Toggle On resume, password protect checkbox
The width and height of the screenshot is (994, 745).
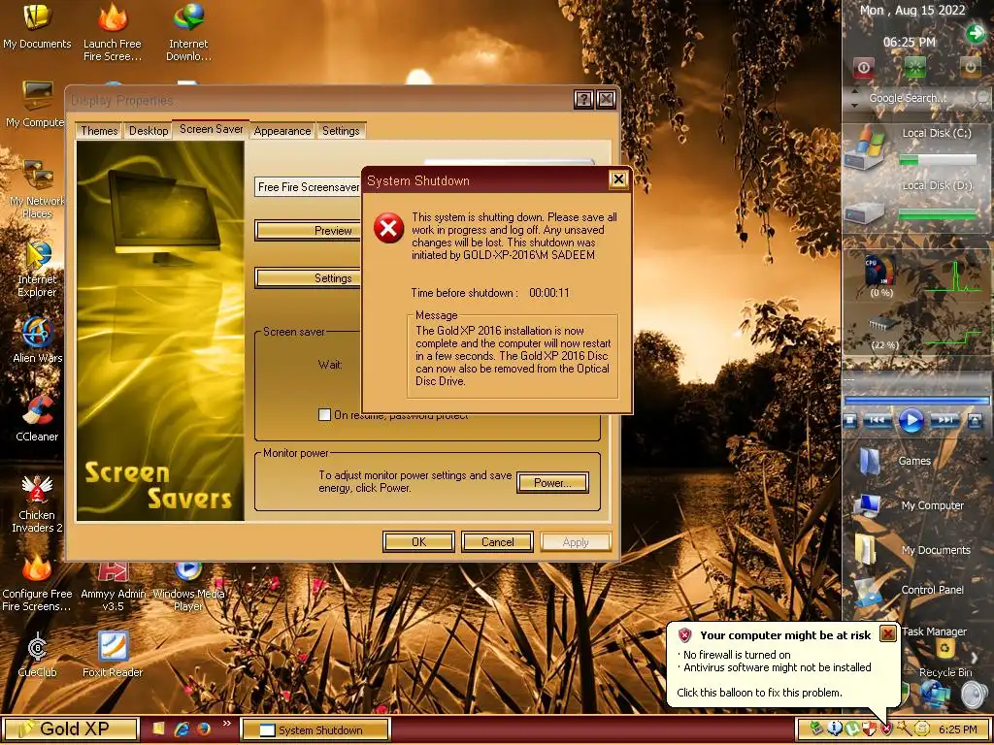(x=324, y=415)
